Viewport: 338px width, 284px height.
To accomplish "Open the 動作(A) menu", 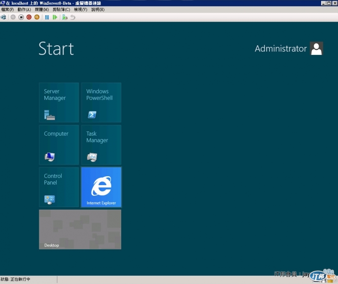I will point(24,9).
